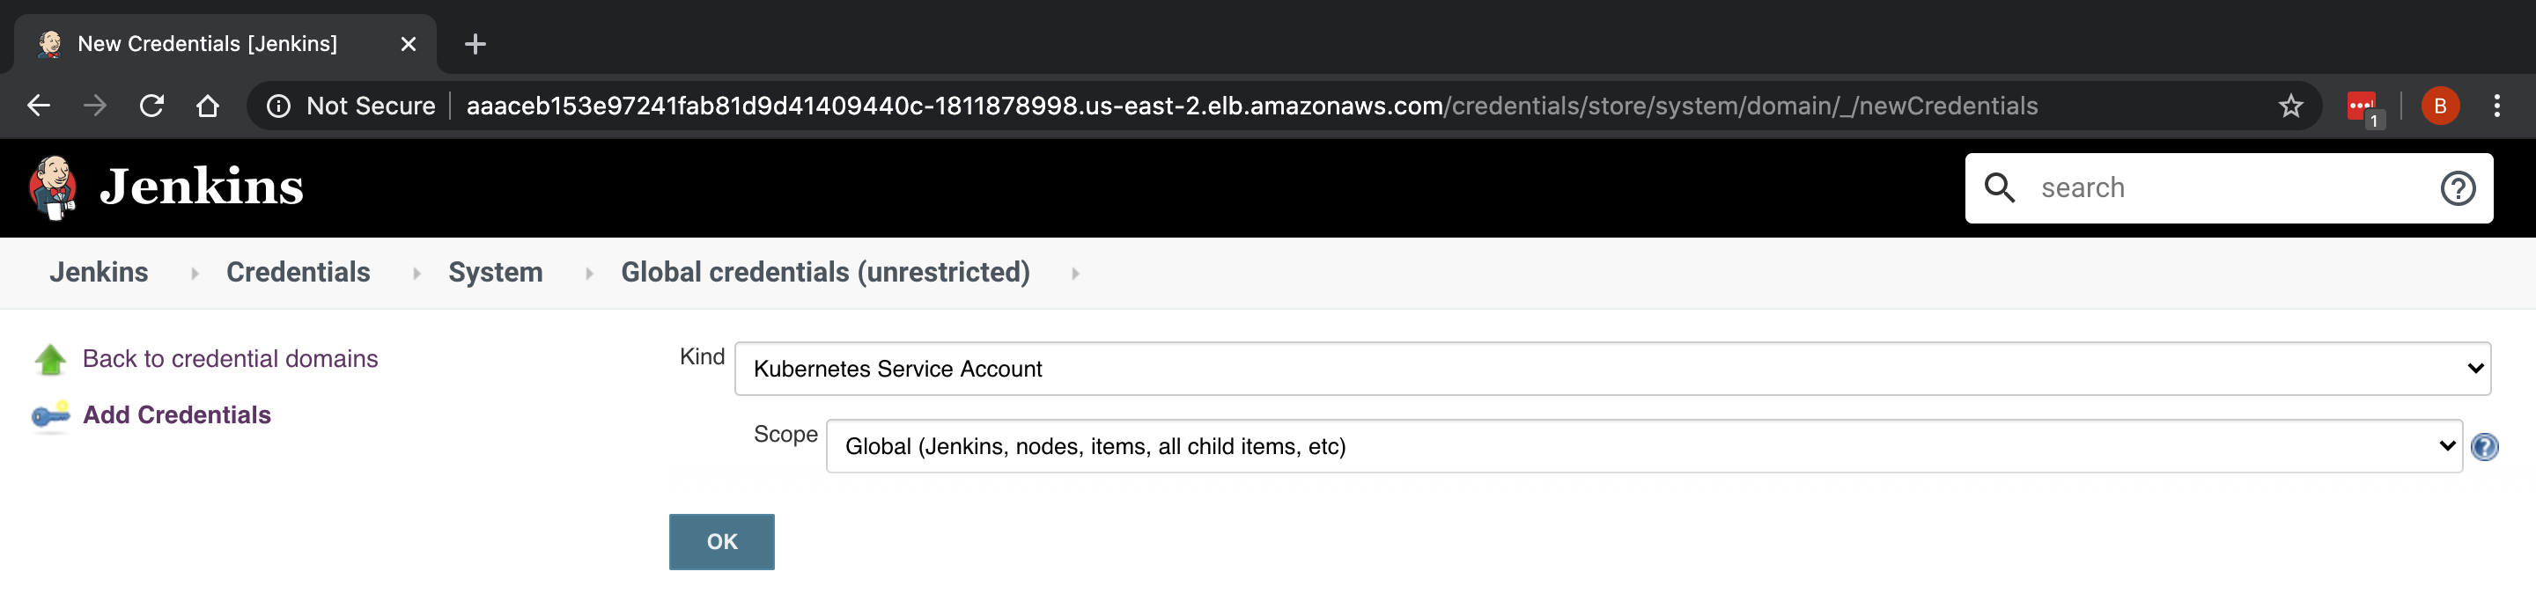This screenshot has width=2536, height=601.
Task: Open the Chrome three-dot menu
Action: tap(2496, 106)
